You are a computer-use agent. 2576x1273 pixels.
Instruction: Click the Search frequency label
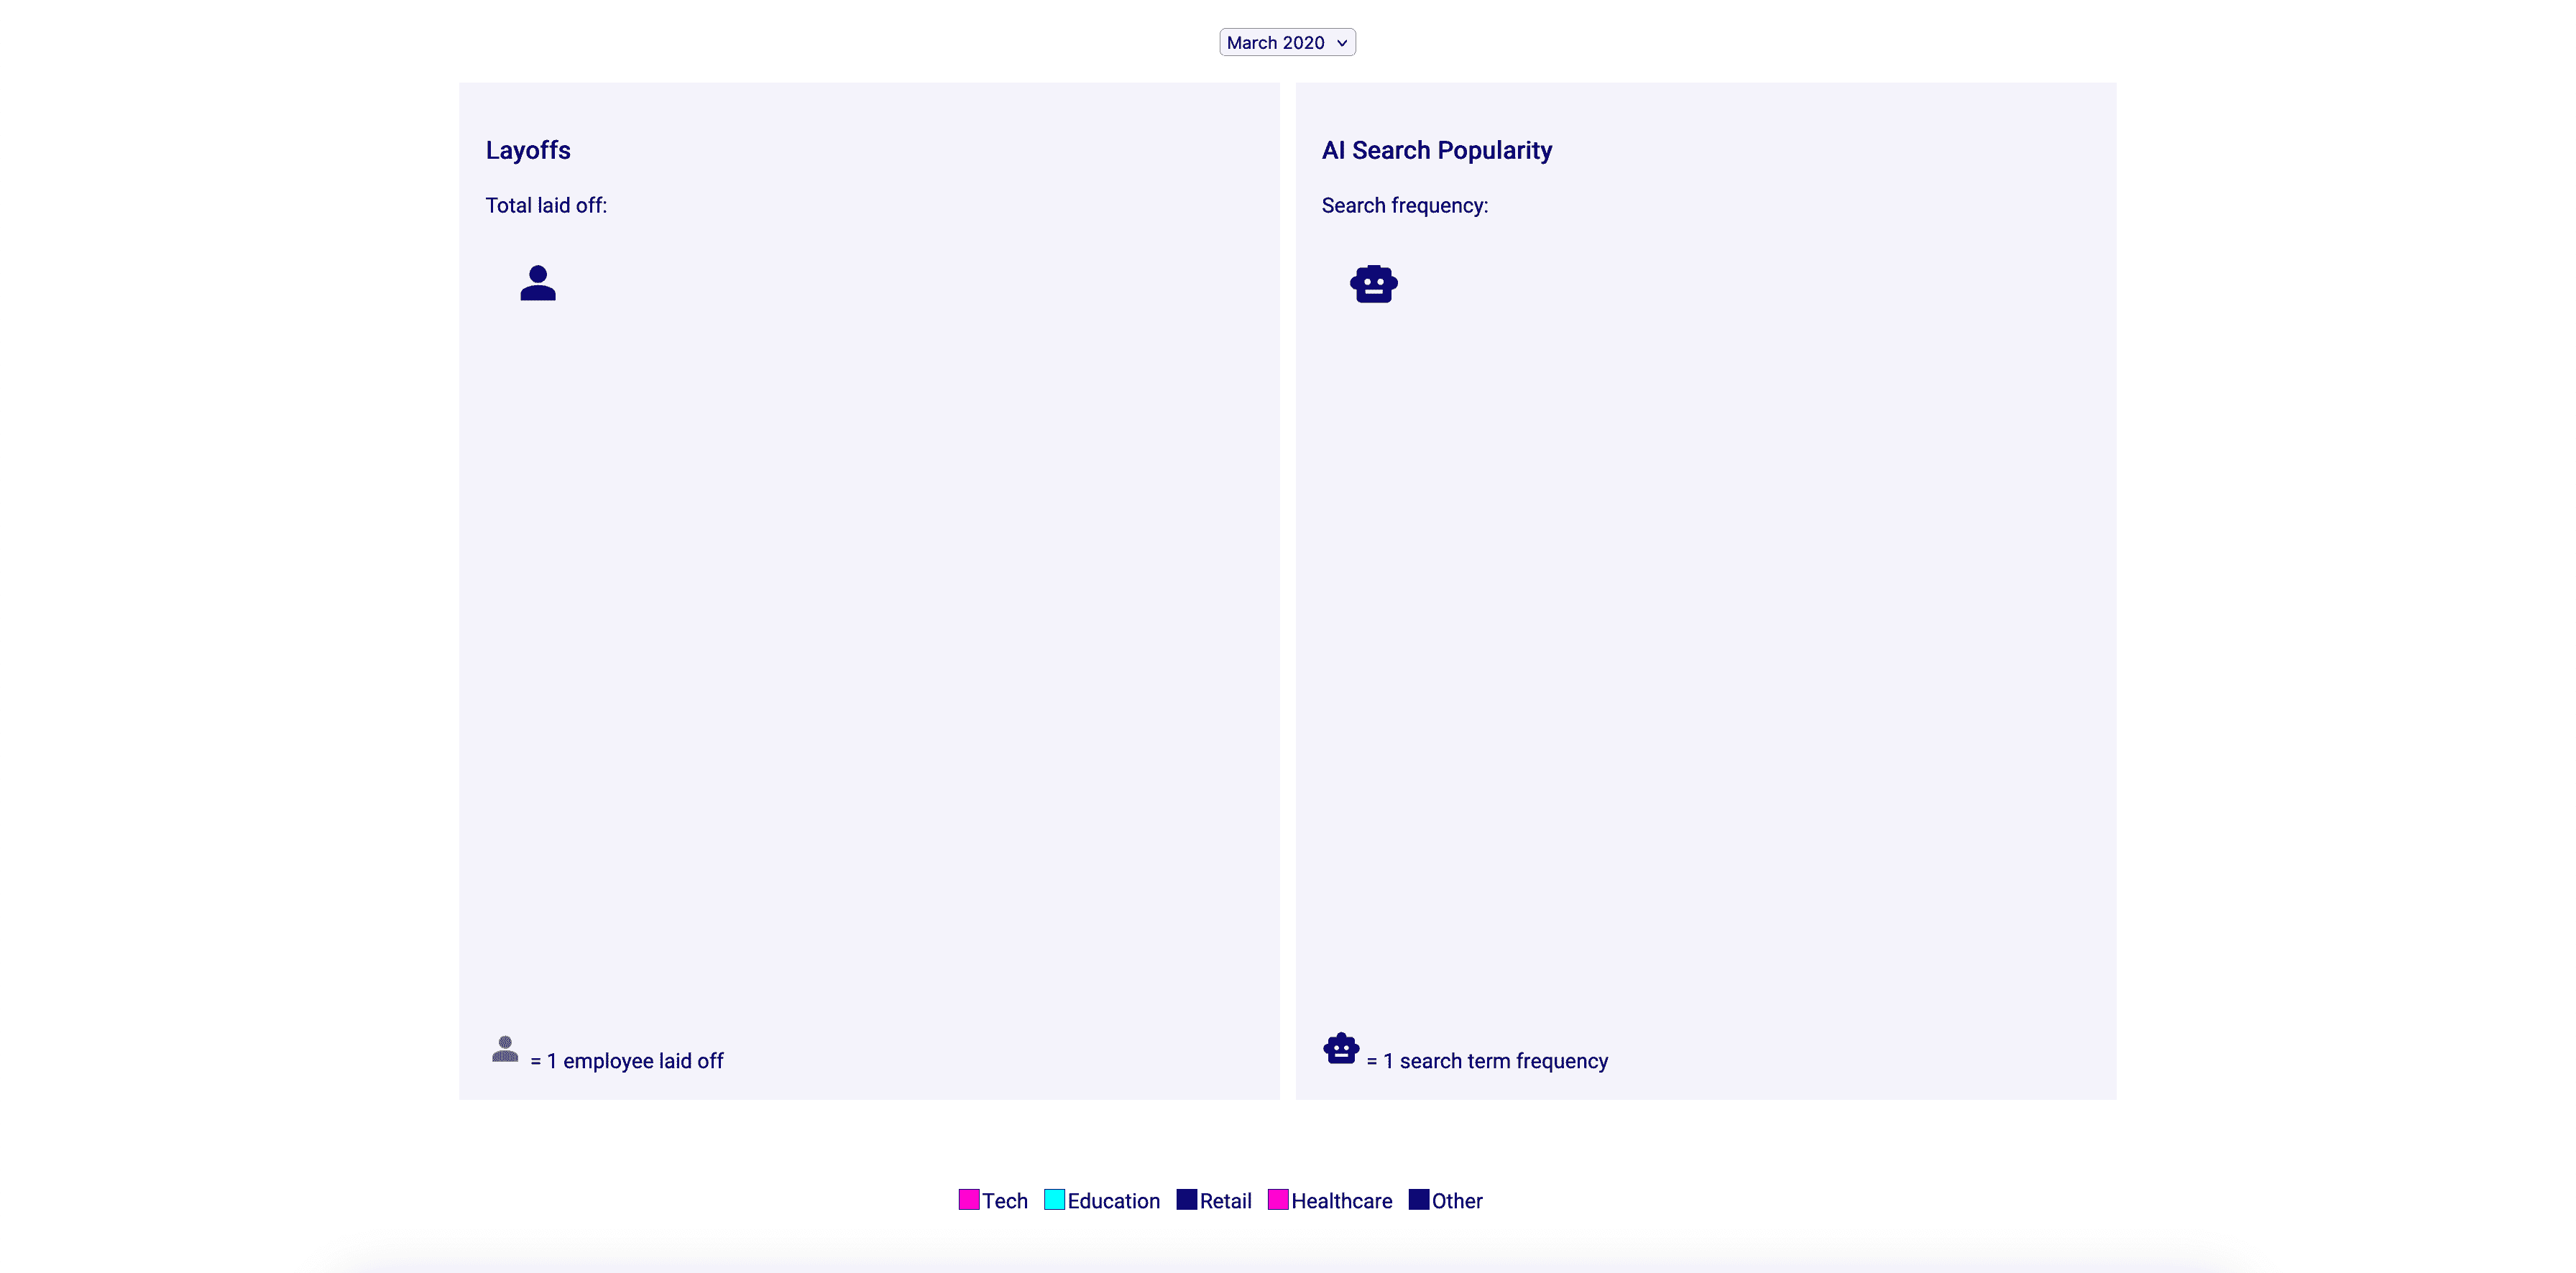(x=1404, y=206)
